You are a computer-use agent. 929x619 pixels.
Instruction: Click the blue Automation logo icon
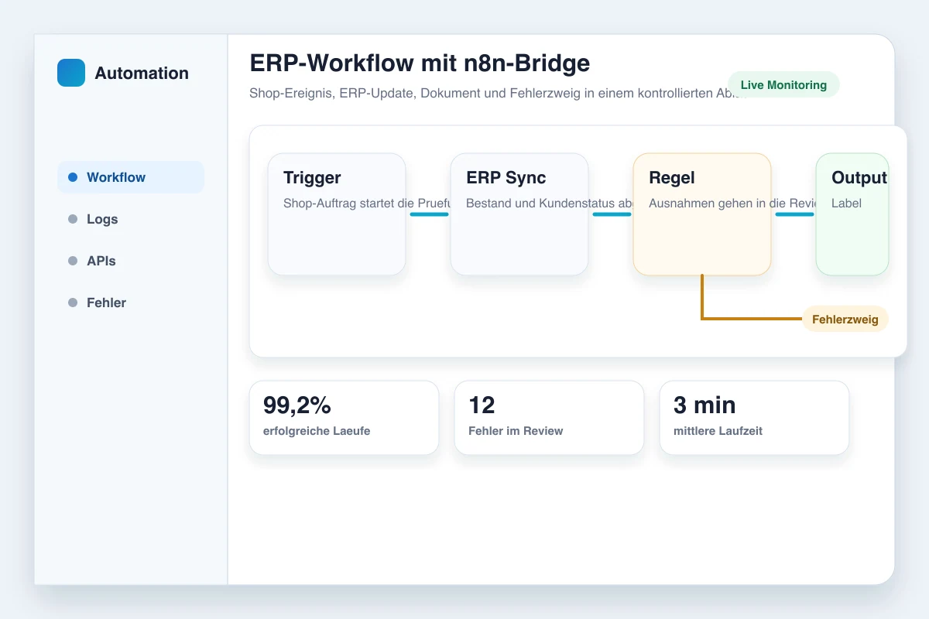71,73
